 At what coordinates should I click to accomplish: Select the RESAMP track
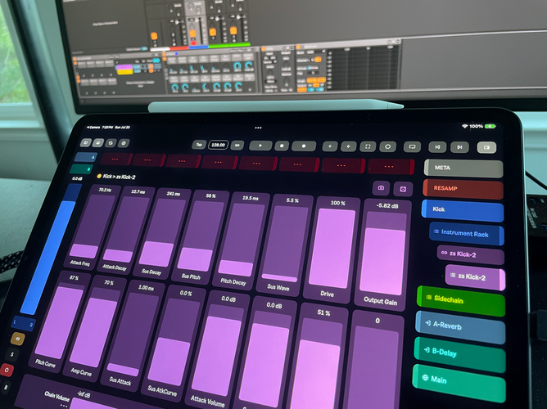(463, 189)
